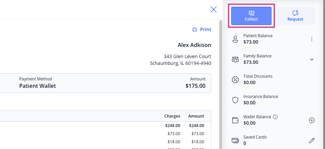
Task: Click the printer icon beside Print
Action: (x=195, y=30)
